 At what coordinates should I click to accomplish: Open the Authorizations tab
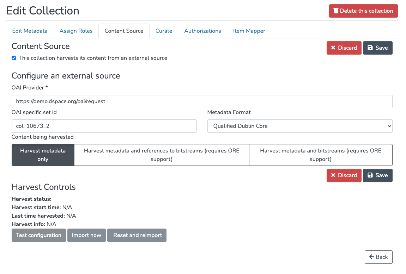pyautogui.click(x=202, y=31)
